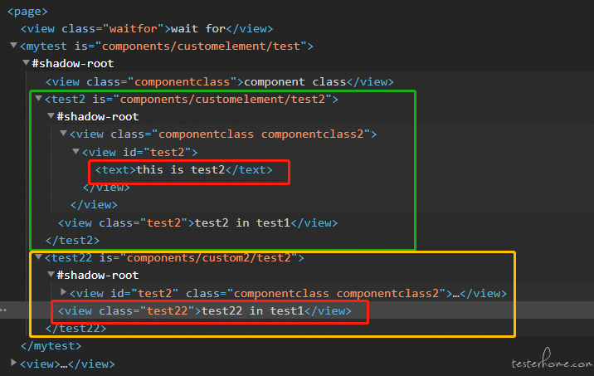This screenshot has width=594, height=376.
Task: Select the <text>this is test2</text> row
Action: pyautogui.click(x=183, y=170)
